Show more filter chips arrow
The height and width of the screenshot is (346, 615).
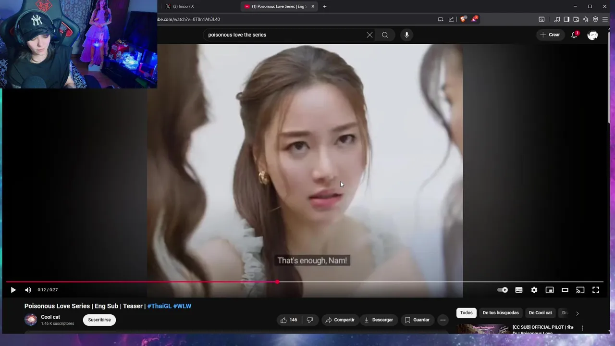[x=577, y=313]
